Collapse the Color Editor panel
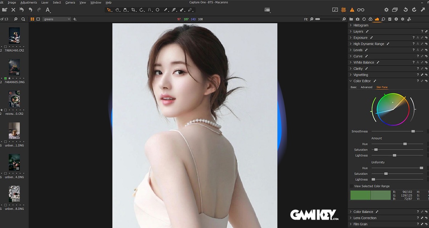 pos(350,81)
